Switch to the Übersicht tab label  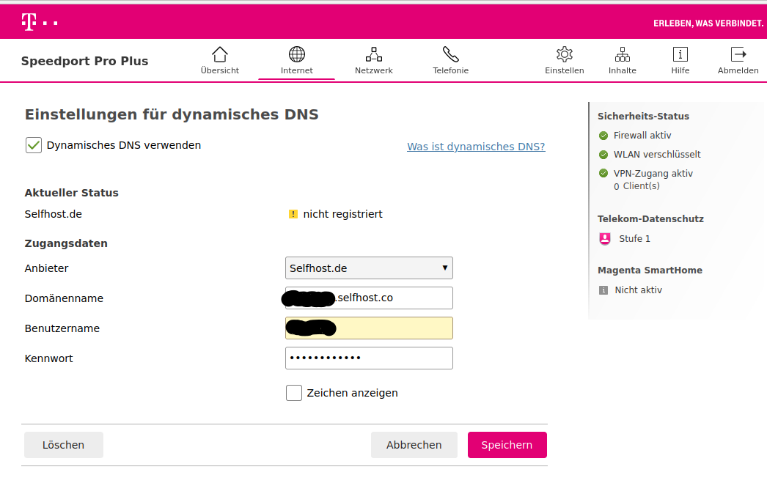point(220,70)
